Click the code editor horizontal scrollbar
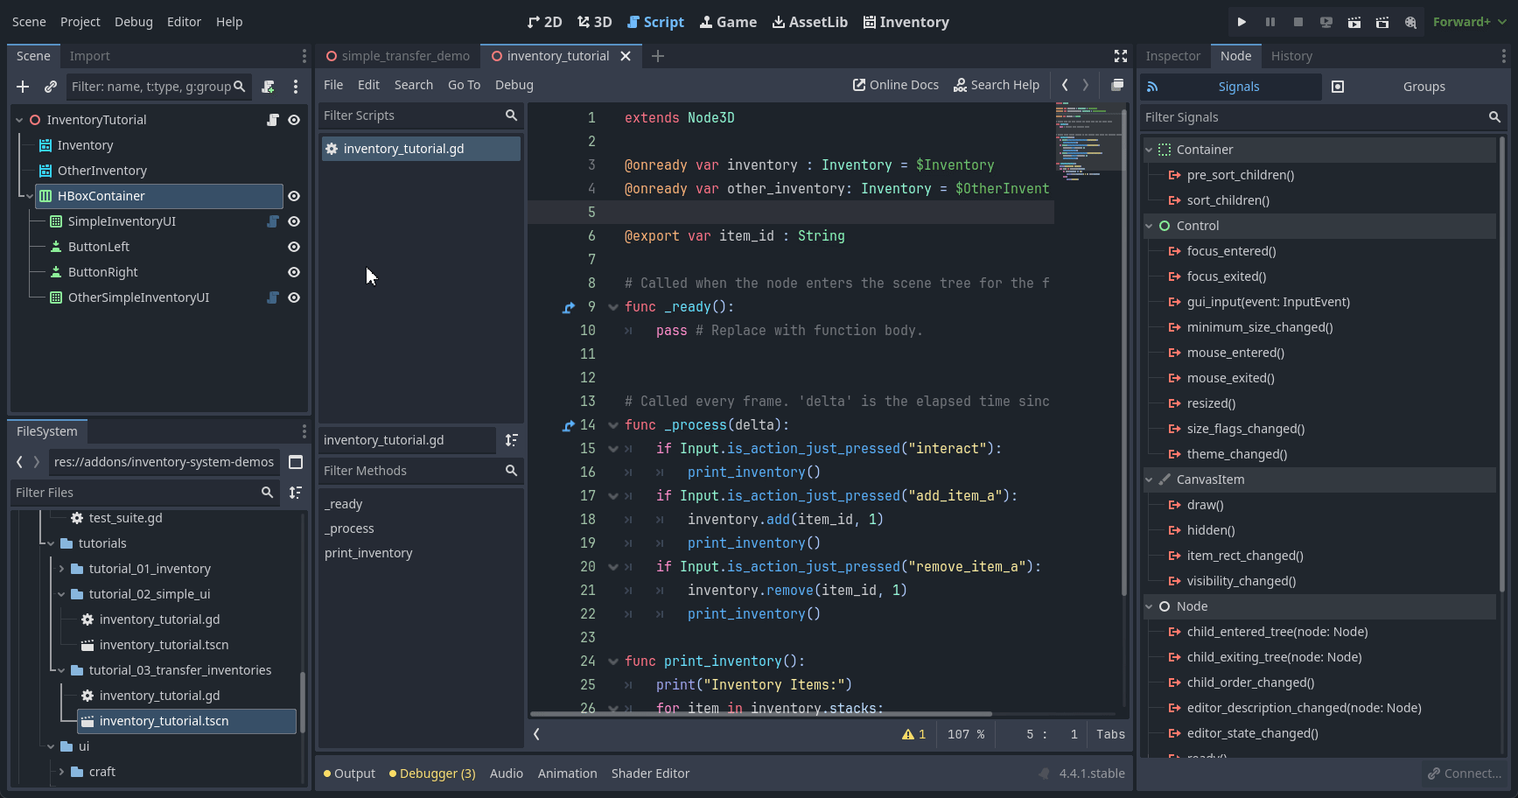1518x798 pixels. (x=761, y=714)
